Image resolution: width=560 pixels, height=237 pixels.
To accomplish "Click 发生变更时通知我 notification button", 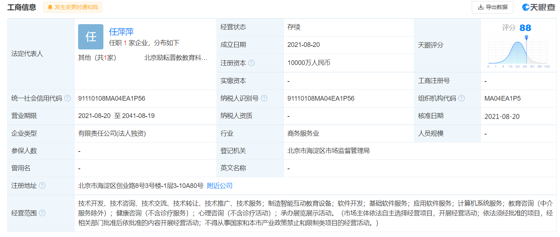I will (x=73, y=7).
